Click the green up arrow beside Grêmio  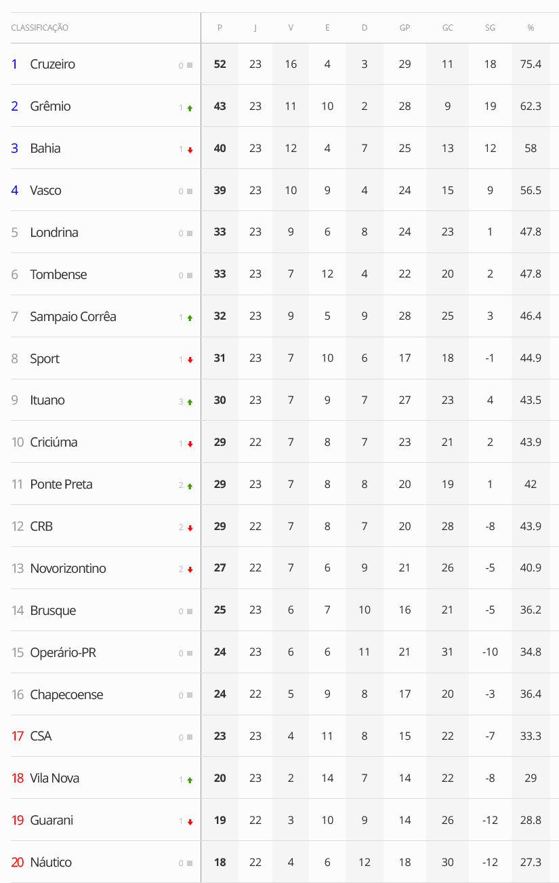(x=190, y=108)
